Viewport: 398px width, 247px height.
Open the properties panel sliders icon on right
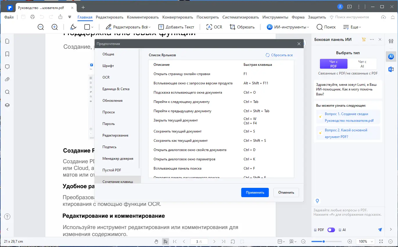(x=391, y=41)
